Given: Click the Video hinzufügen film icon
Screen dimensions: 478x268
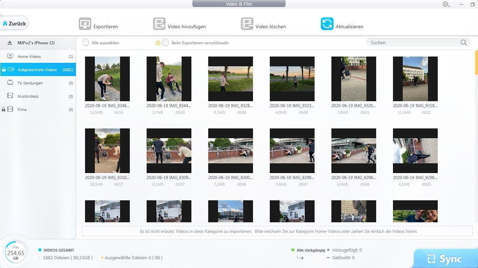Looking at the screenshot, I should pyautogui.click(x=159, y=24).
